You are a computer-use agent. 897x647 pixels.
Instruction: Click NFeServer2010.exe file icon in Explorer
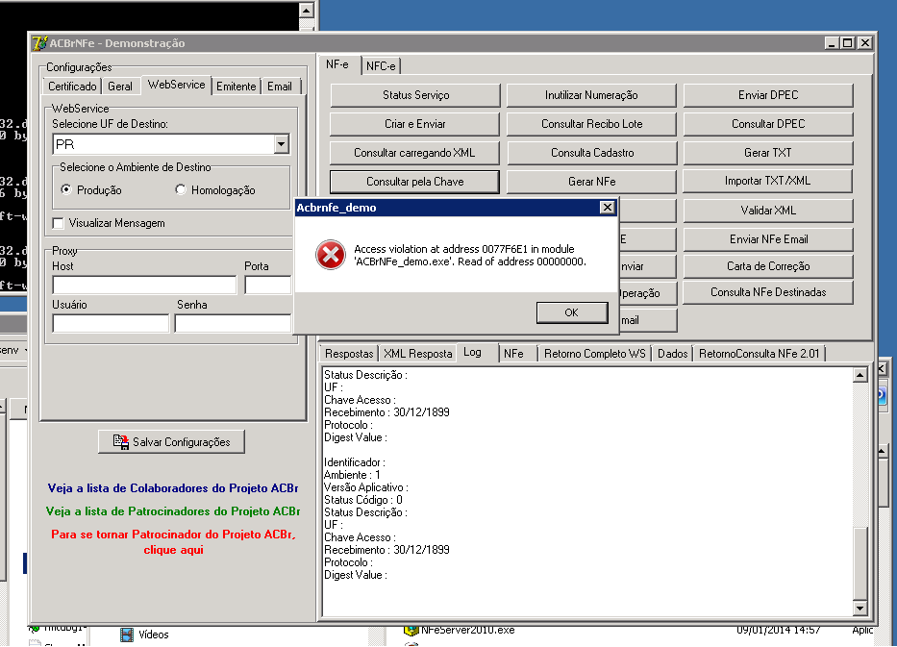(x=411, y=630)
